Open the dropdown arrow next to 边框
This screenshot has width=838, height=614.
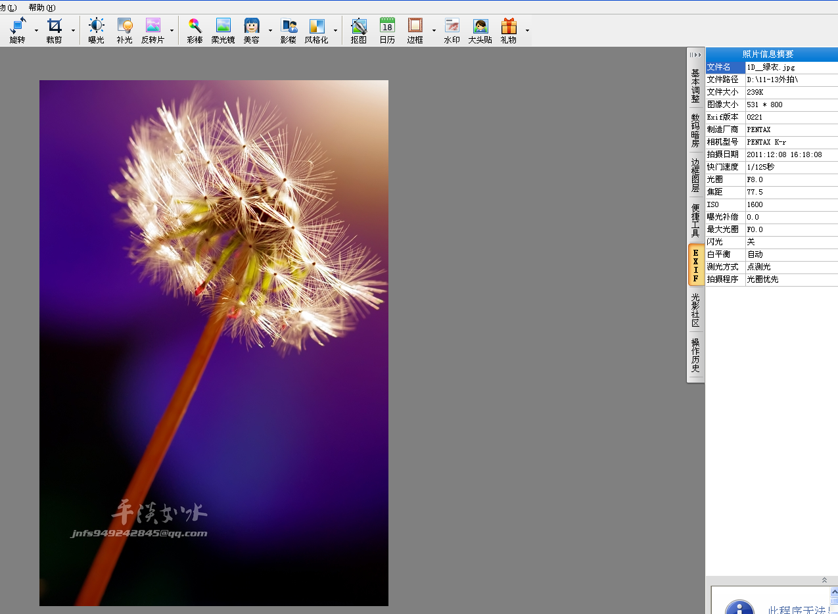tap(434, 31)
